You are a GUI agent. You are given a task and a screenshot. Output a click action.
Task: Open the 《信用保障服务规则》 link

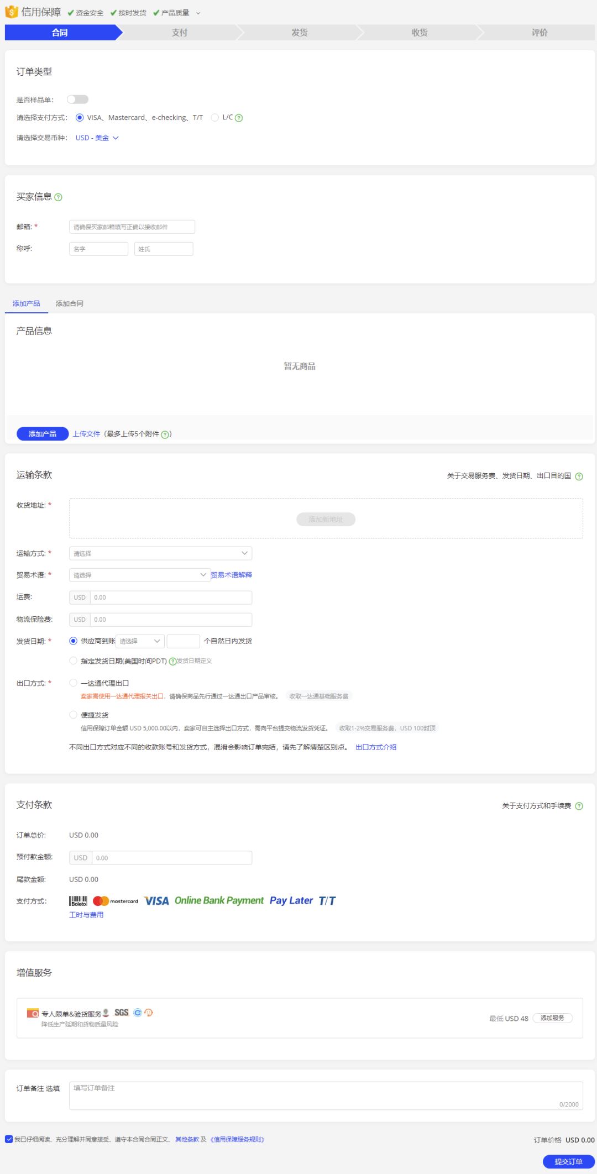coord(237,1140)
